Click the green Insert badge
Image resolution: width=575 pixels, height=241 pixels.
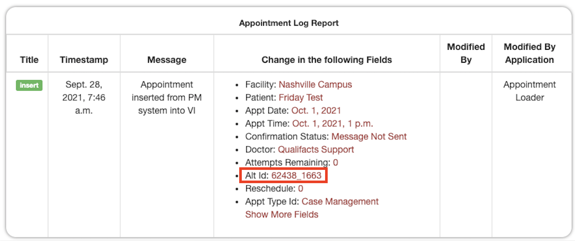pyautogui.click(x=29, y=85)
